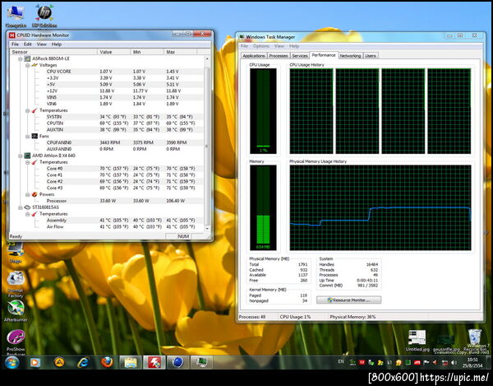Open Windows Explorer folder on taskbar
Viewport: 493px width, 386px height.
pos(131,363)
